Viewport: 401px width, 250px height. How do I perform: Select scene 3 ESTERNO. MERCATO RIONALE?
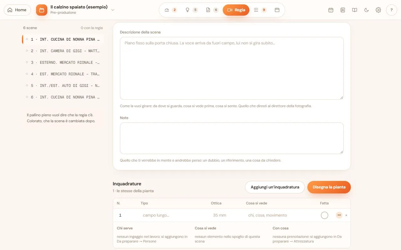pyautogui.click(x=63, y=62)
